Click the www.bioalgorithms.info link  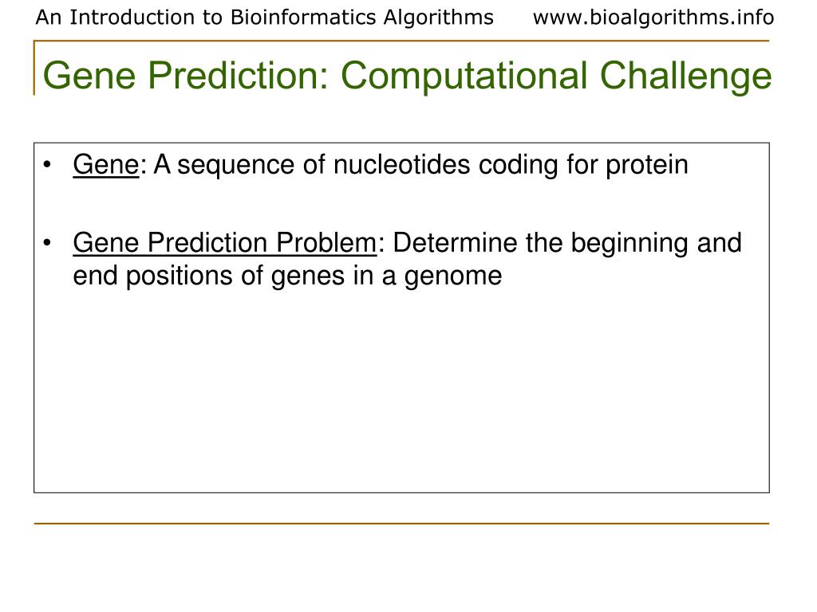tap(653, 18)
